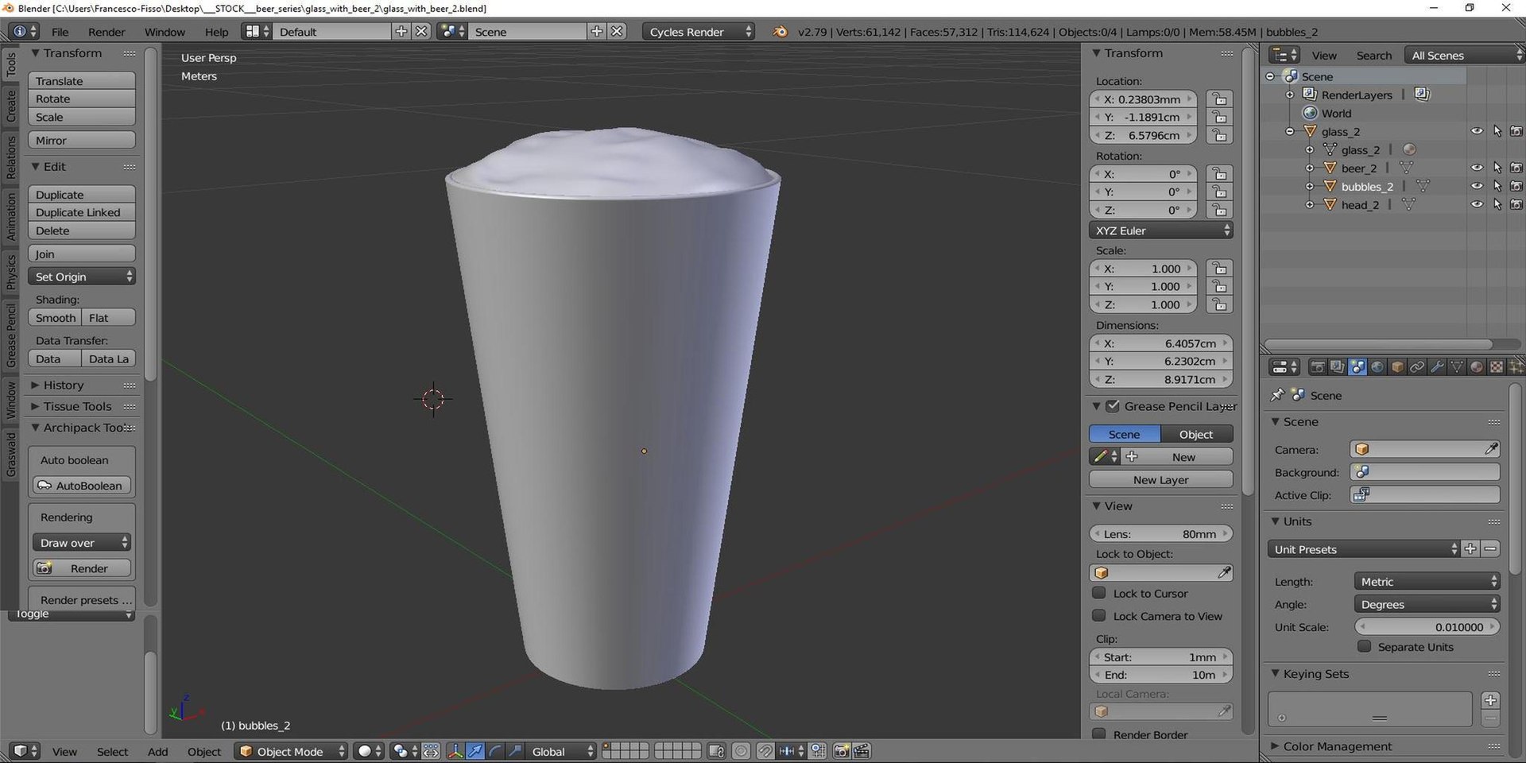This screenshot has width=1526, height=763.
Task: Open the Add menu in viewport header
Action: tap(157, 751)
